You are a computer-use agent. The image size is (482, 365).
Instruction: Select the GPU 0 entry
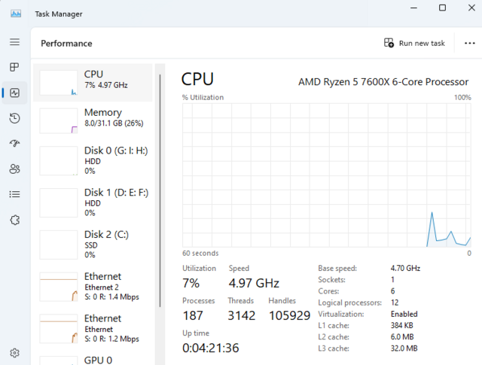(93, 359)
